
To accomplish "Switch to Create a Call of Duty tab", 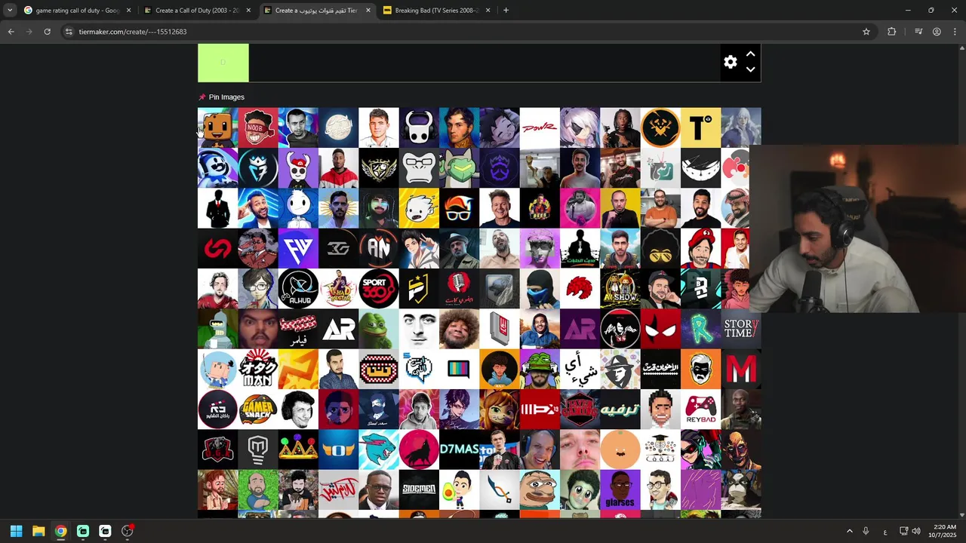I will point(197,11).
